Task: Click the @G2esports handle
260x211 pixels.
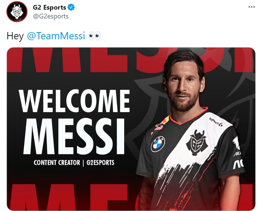Action: tap(51, 16)
